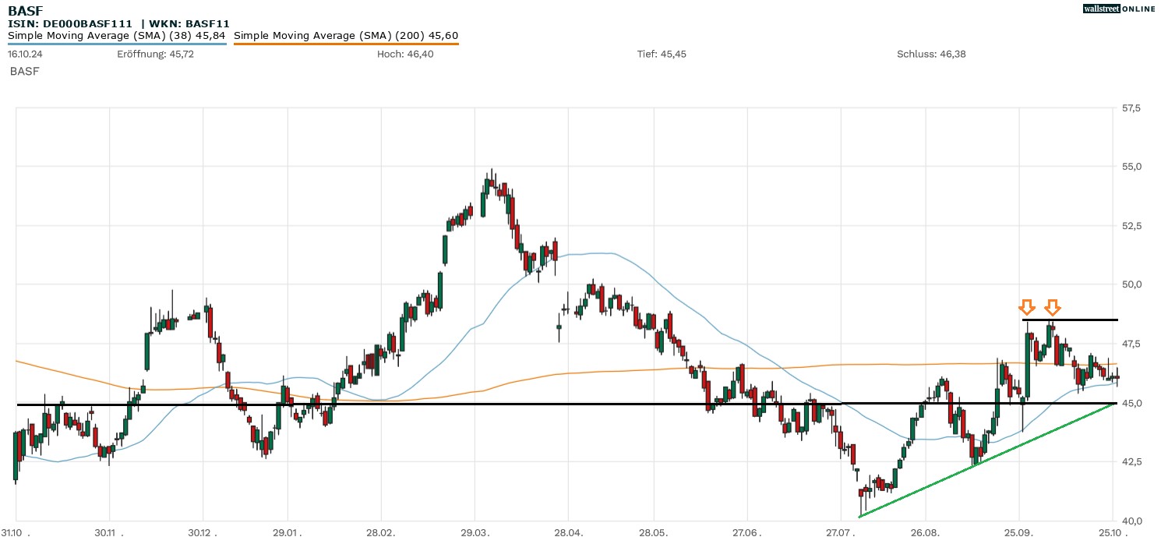The width and height of the screenshot is (1161, 537).
Task: Click the left orange down arrow marker
Action: click(1027, 307)
